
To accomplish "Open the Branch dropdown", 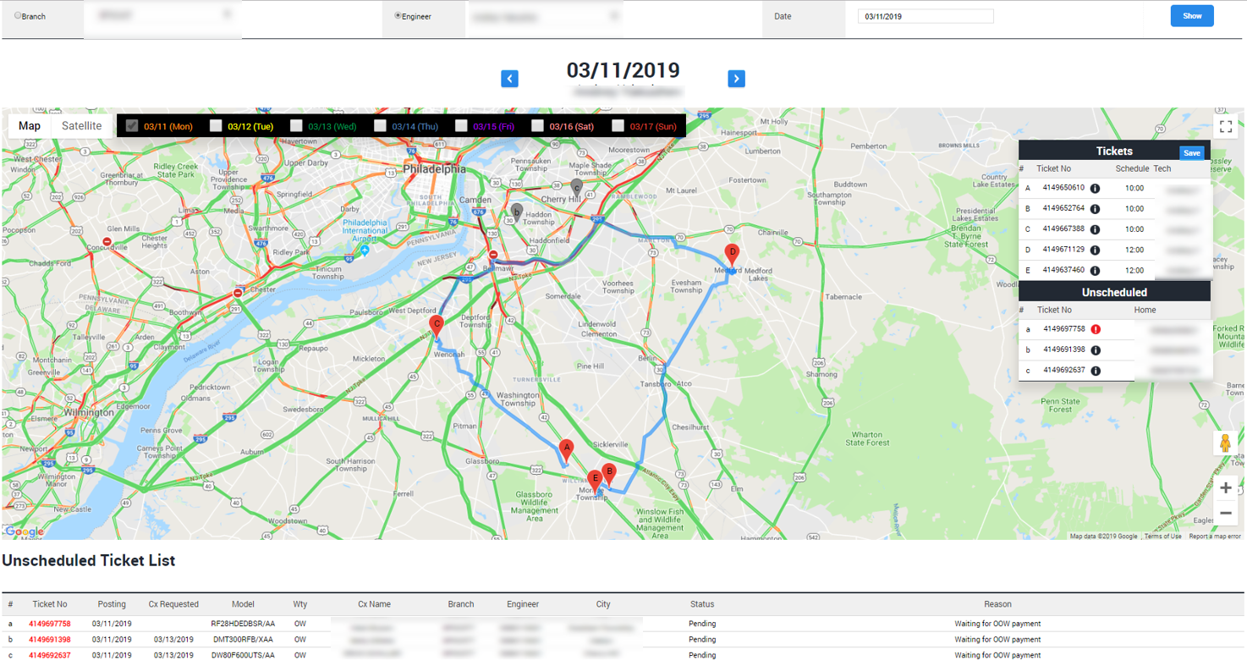I will tap(164, 15).
